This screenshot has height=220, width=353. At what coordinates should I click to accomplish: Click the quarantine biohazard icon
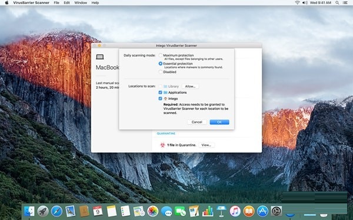162,145
